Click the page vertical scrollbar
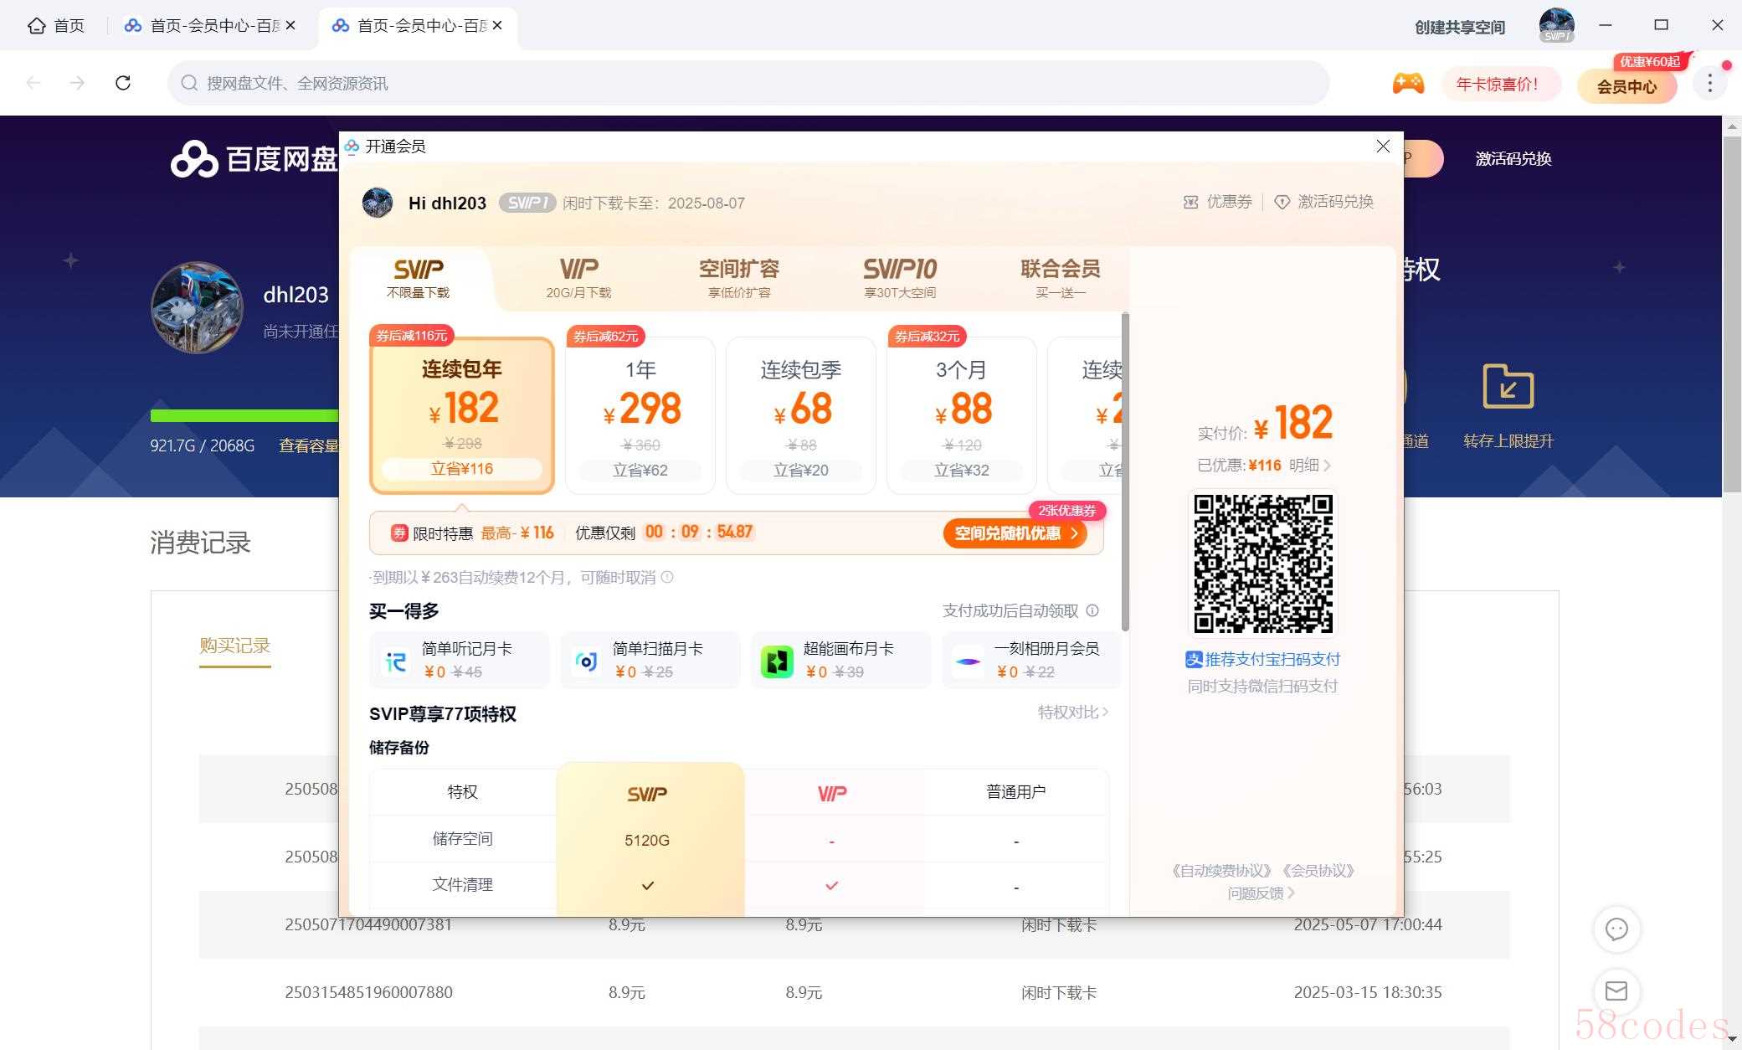 [1732, 315]
